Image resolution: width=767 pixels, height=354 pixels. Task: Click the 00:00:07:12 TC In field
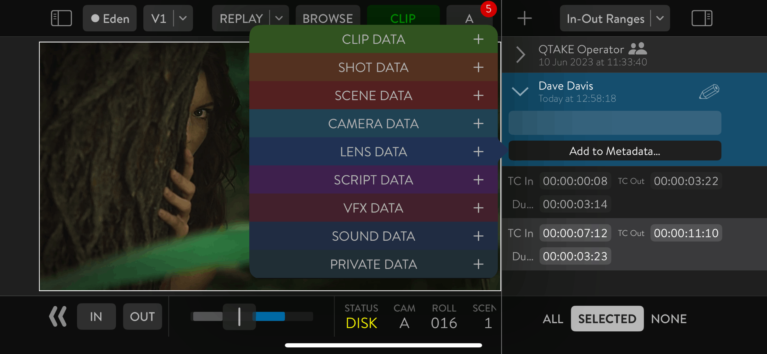575,233
